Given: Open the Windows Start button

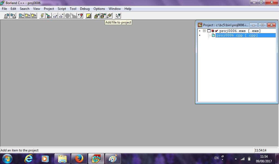Looking at the screenshot, I should (x=7, y=159).
